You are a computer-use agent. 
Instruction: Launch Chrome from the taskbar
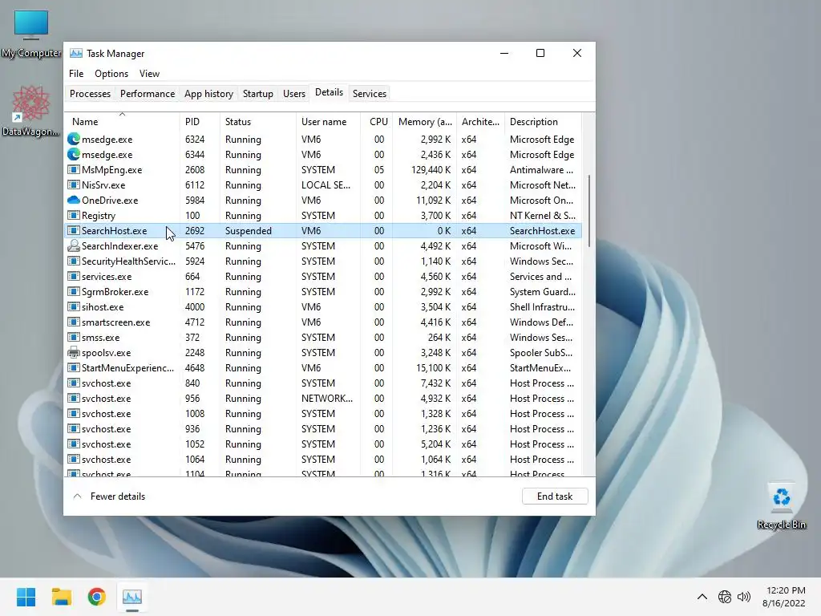pos(97,597)
